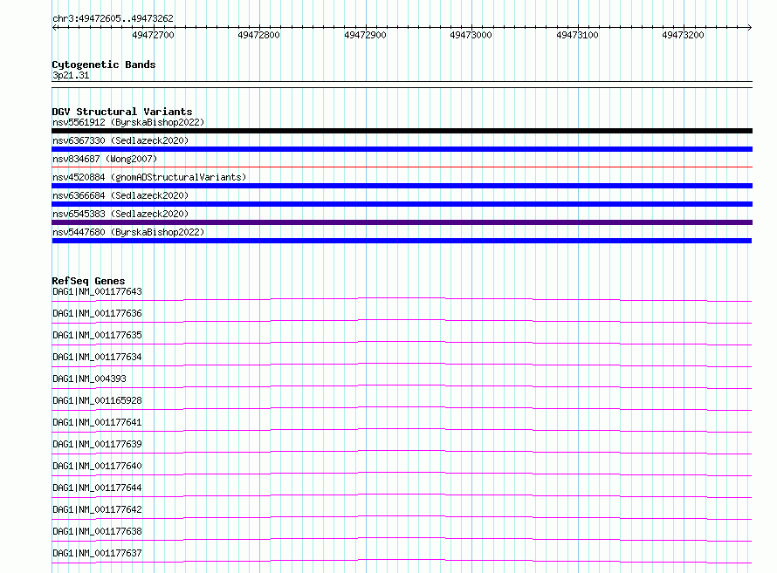Click the blue nsv5447680 variant bar

point(402,241)
